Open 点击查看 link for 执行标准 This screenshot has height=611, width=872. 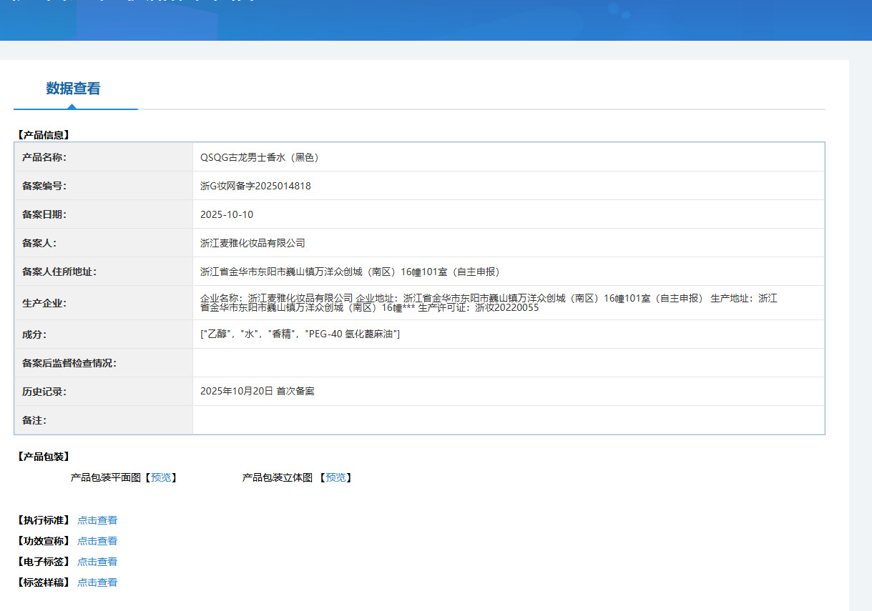tap(97, 520)
